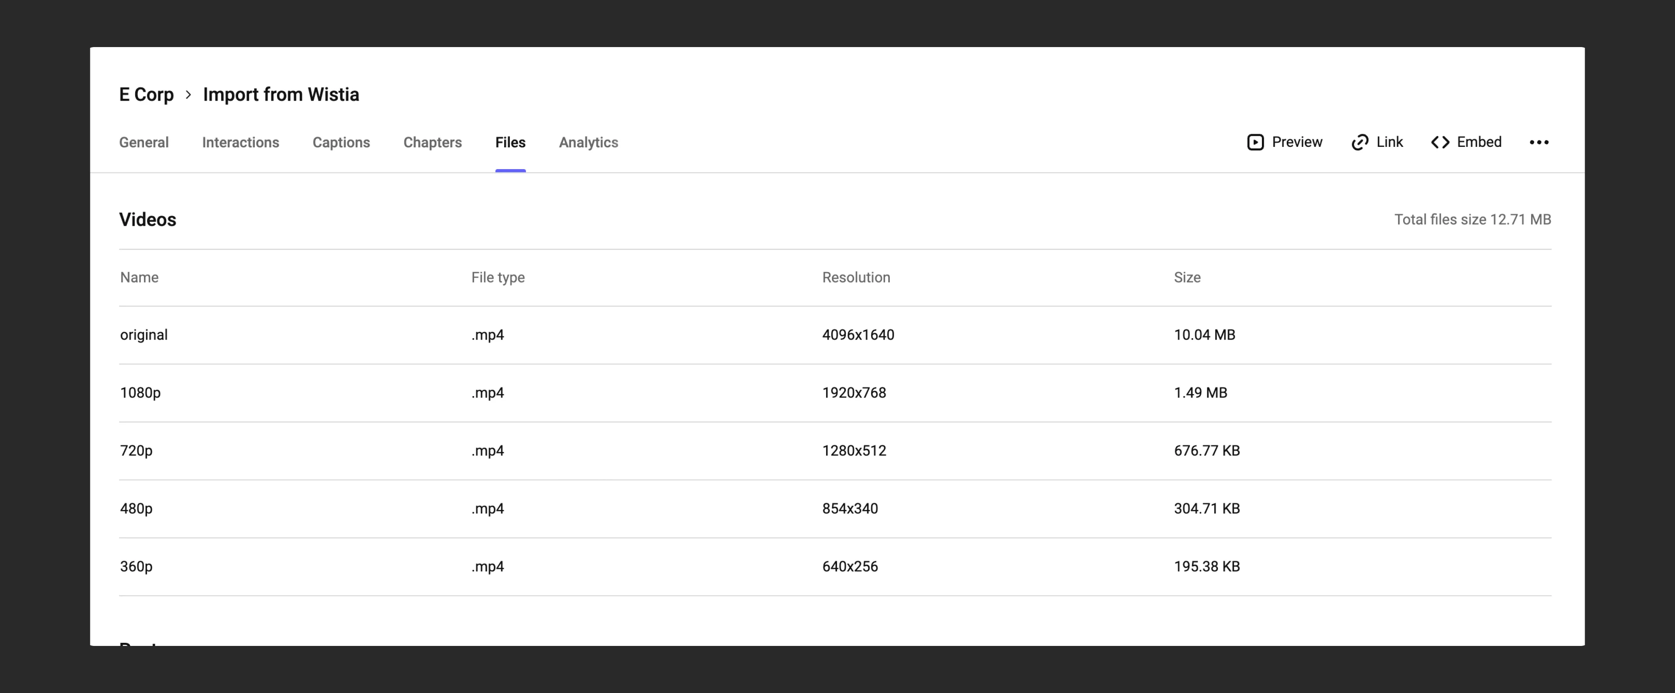This screenshot has width=1675, height=693.
Task: Click .mp4 in the 1080p row
Action: pos(488,393)
